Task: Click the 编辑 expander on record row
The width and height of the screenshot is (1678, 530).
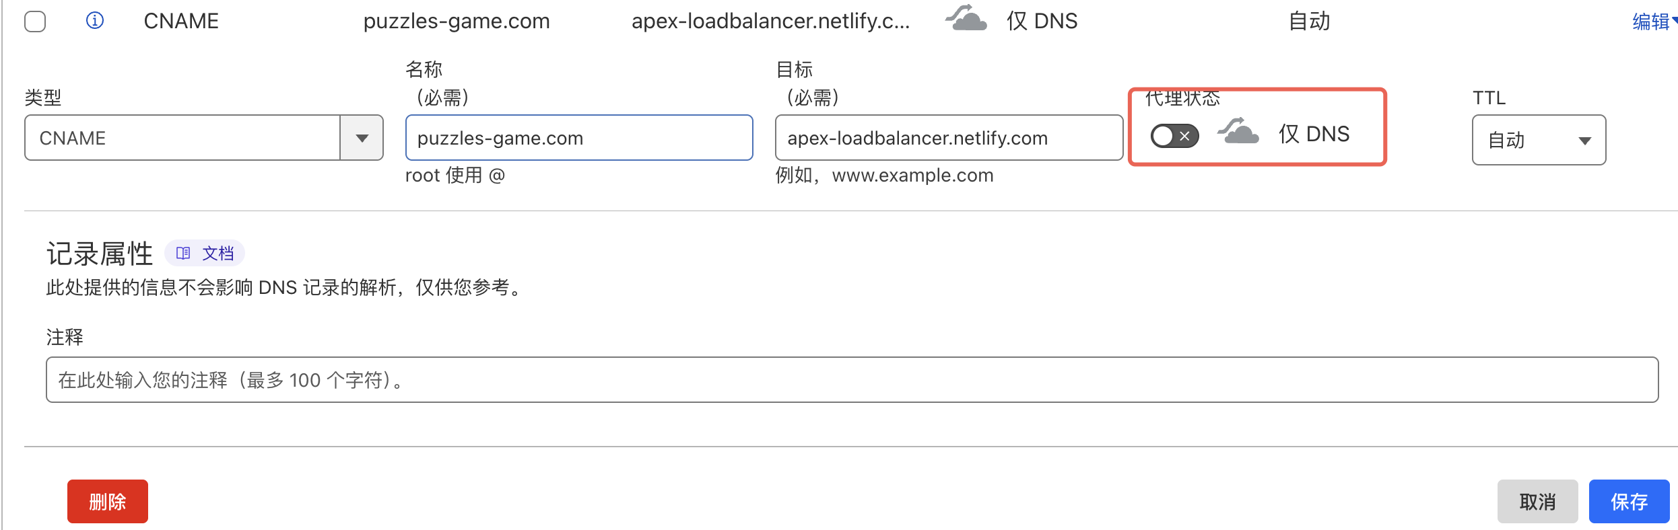Action: coord(1654,22)
